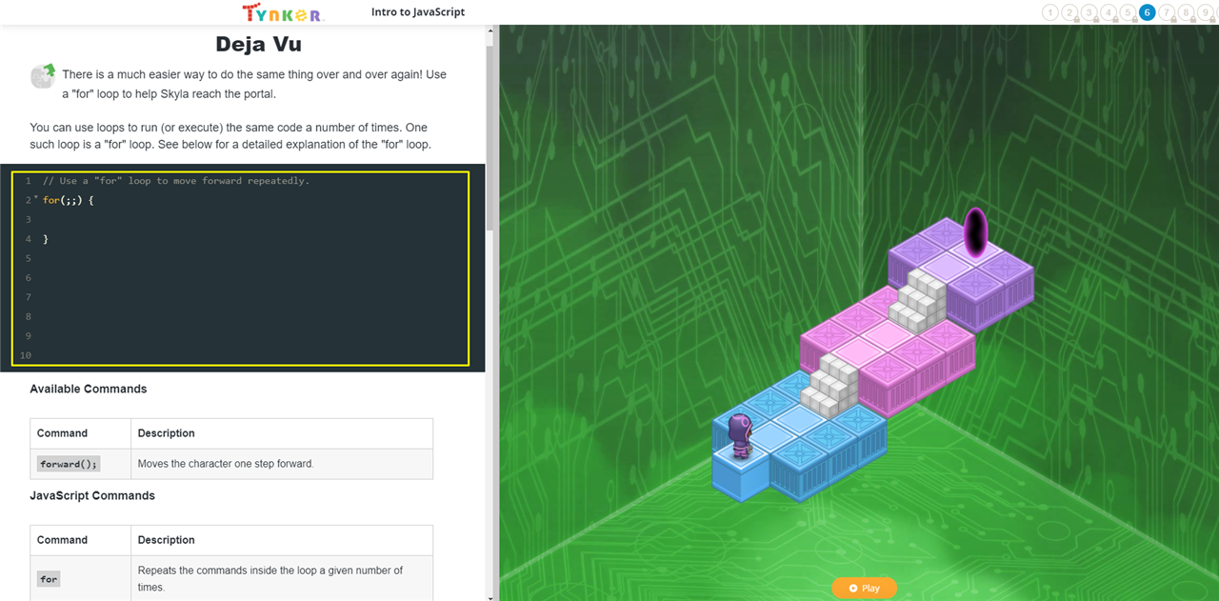This screenshot has width=1219, height=601.
Task: Click the Deja Vu lesson heading
Action: (259, 44)
